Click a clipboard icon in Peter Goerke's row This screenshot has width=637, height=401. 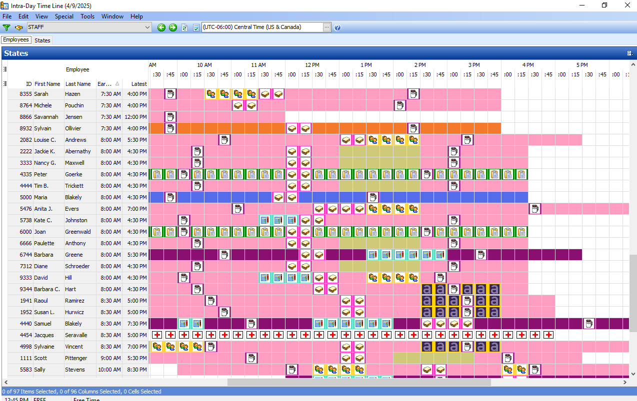[156, 174]
